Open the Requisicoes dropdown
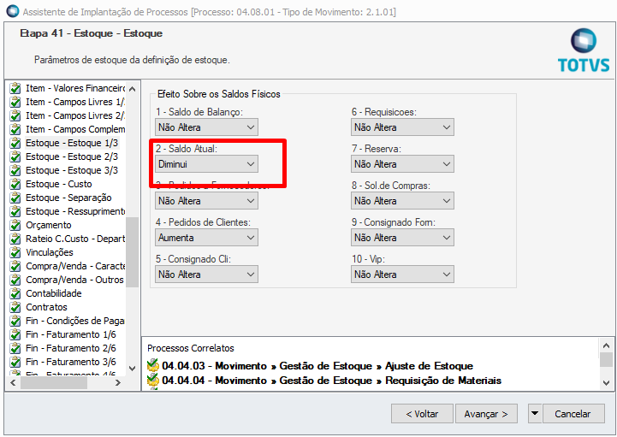Image resolution: width=617 pixels, height=437 pixels. (402, 127)
